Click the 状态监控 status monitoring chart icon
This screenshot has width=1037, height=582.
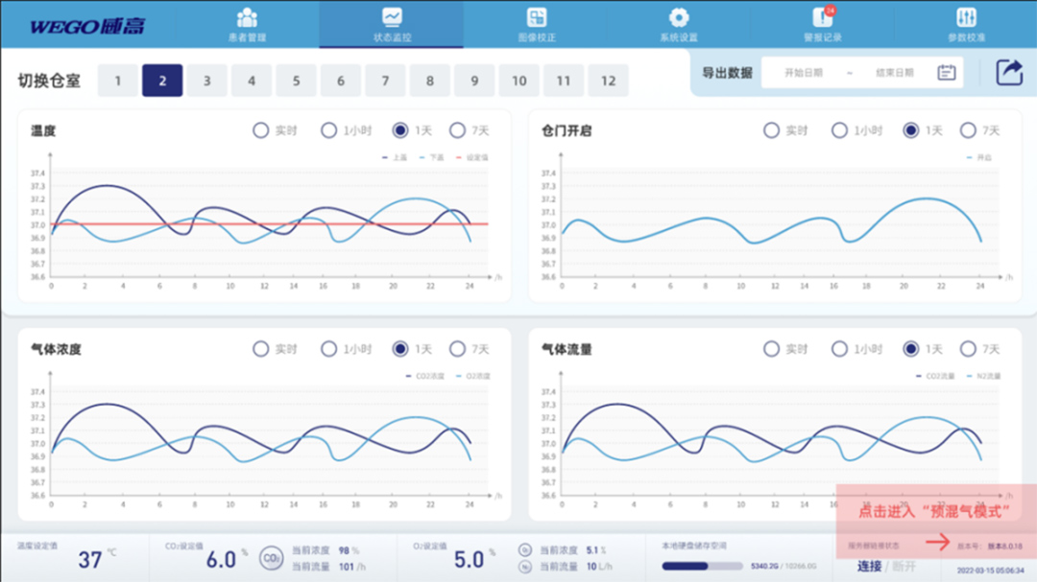(x=392, y=18)
